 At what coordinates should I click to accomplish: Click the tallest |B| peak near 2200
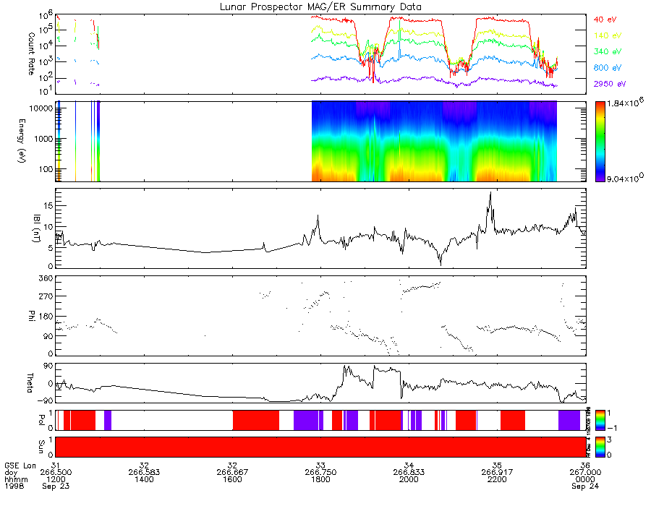(x=490, y=194)
